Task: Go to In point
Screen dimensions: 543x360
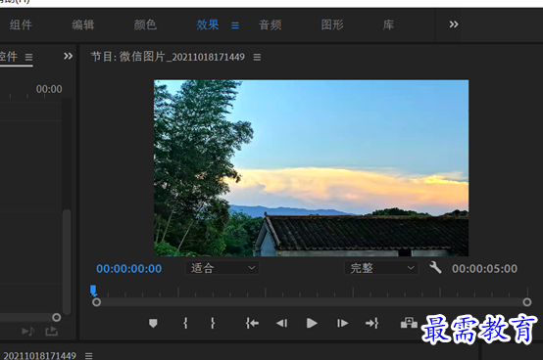Action: (252, 324)
